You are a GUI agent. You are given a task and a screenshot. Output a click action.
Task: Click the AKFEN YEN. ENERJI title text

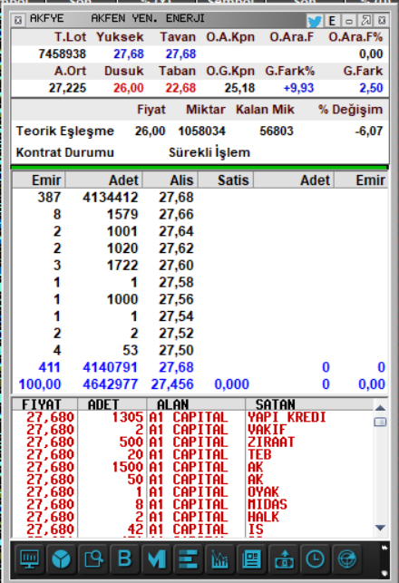pyautogui.click(x=148, y=18)
